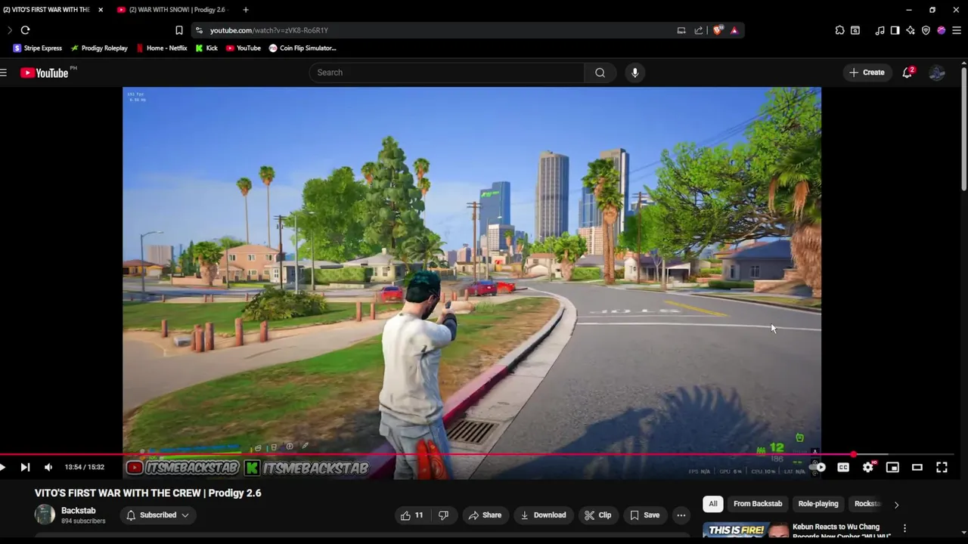The width and height of the screenshot is (968, 544).
Task: Skip to the next video
Action: (x=25, y=467)
